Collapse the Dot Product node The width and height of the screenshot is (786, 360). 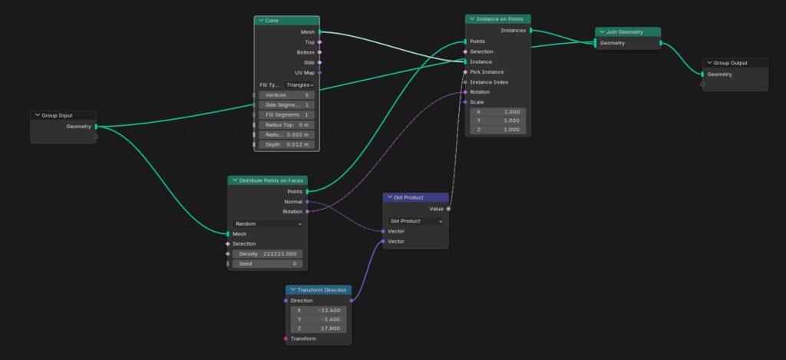pos(389,197)
